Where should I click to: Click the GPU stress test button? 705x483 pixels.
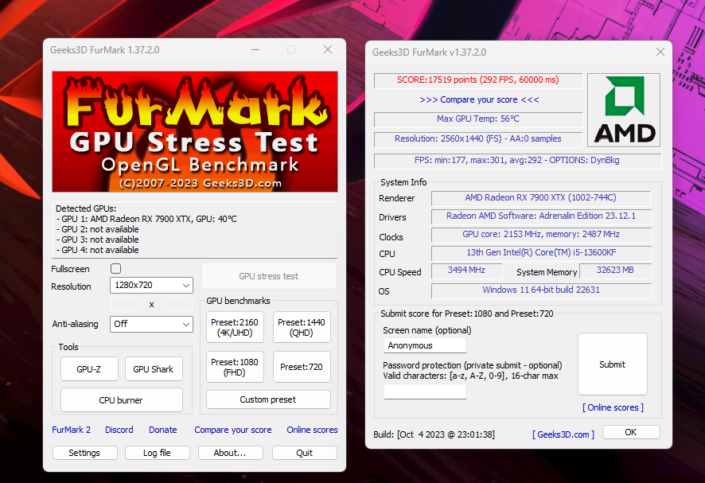269,276
